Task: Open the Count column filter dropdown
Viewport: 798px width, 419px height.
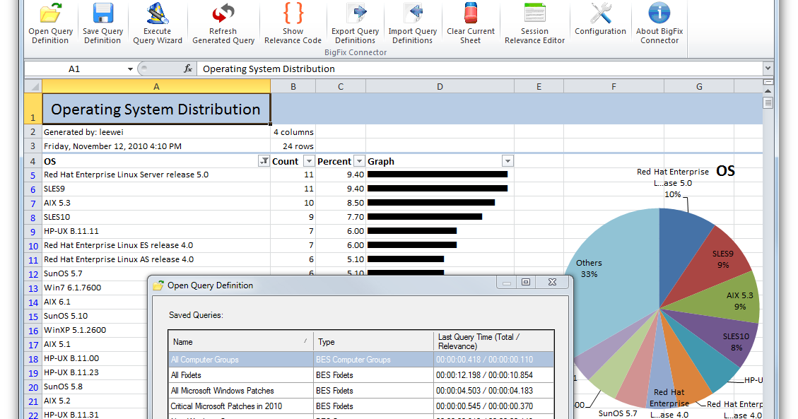Action: pos(309,161)
